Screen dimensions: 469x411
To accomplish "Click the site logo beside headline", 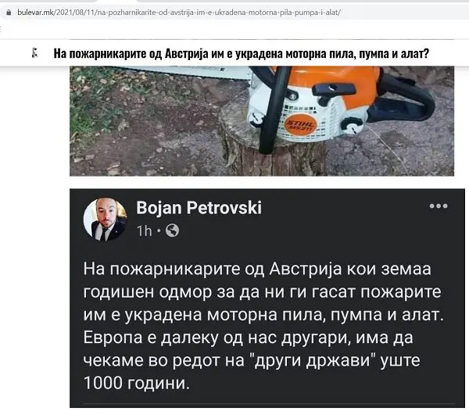I will click(35, 53).
